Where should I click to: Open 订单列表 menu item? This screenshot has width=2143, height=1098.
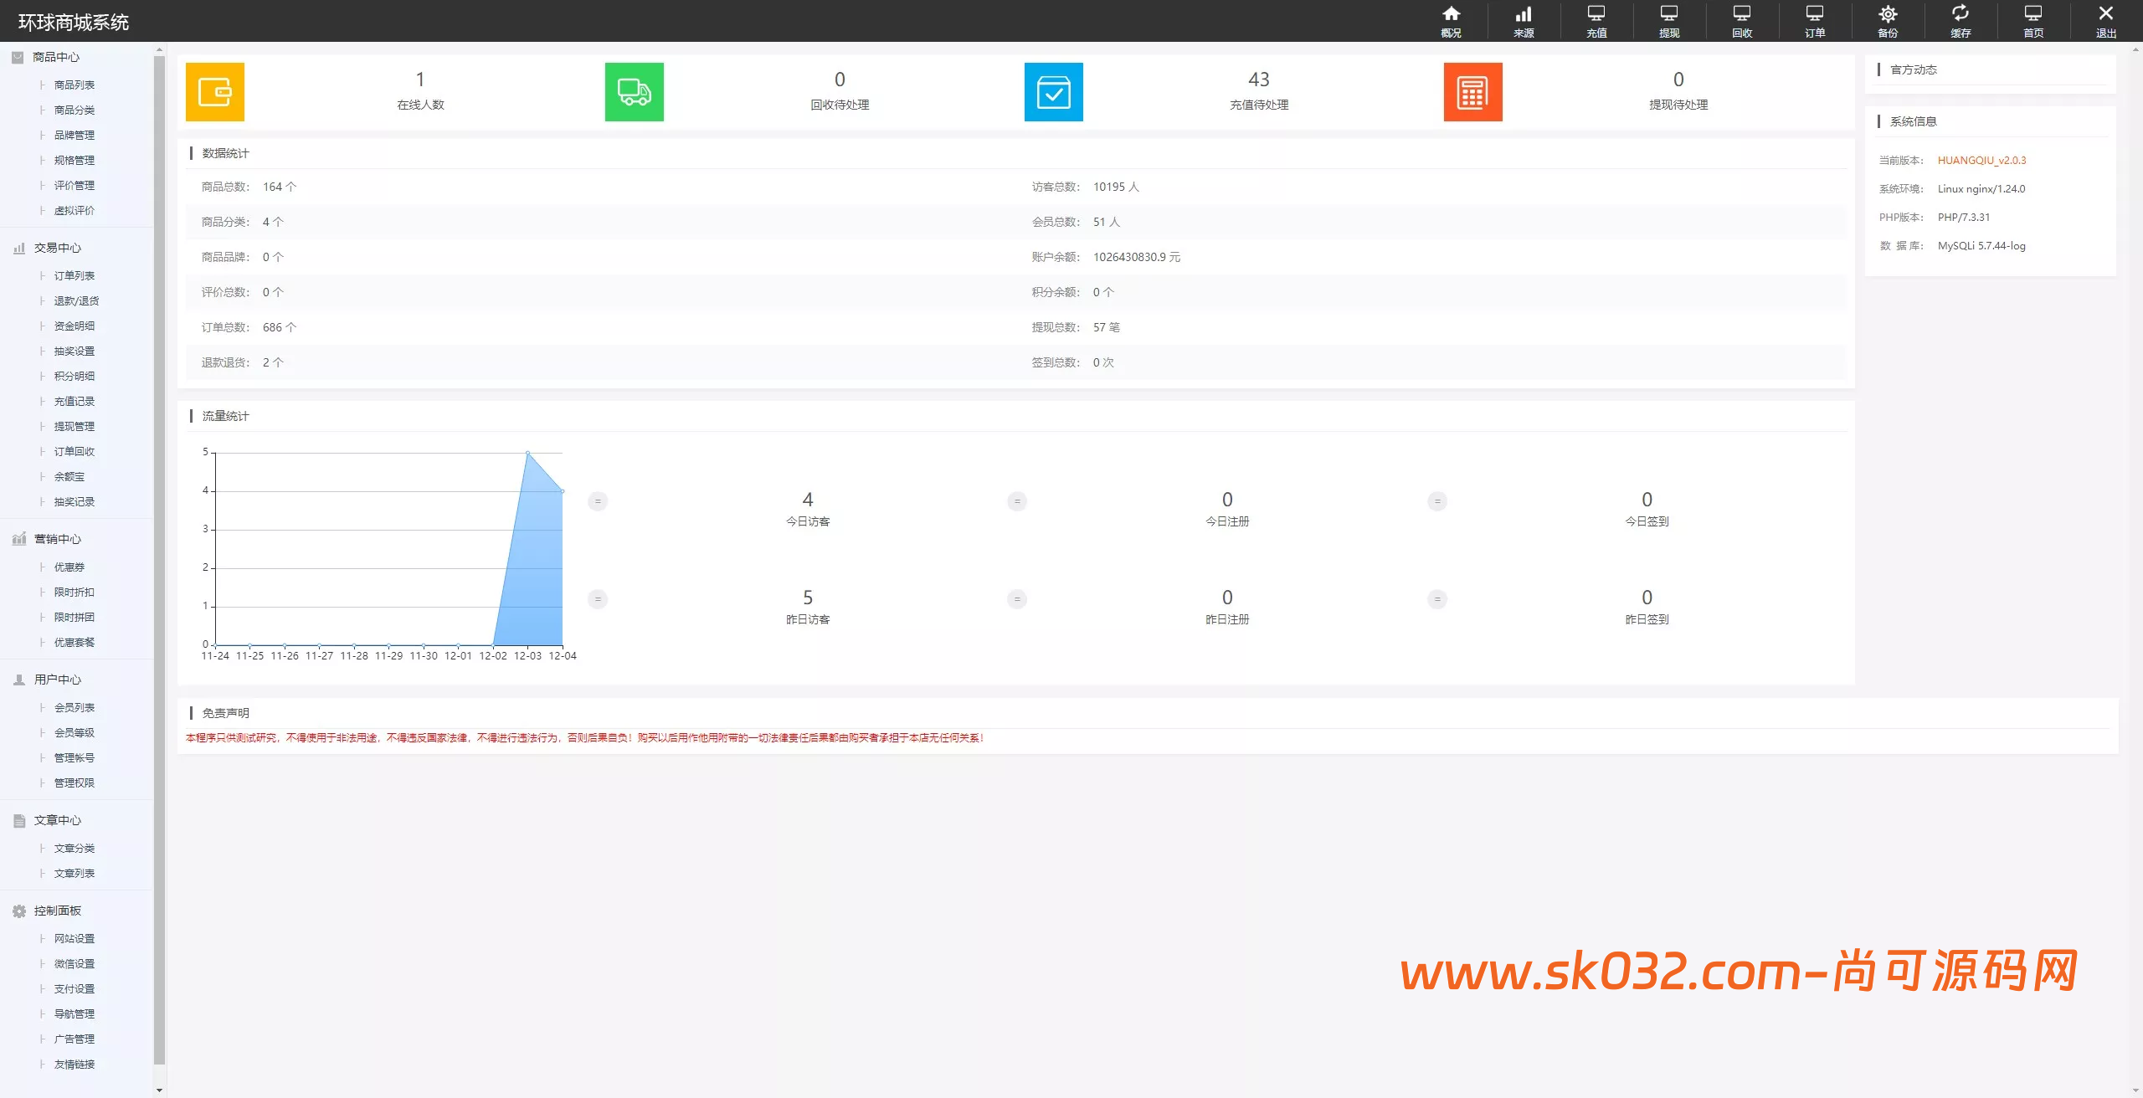tap(74, 276)
